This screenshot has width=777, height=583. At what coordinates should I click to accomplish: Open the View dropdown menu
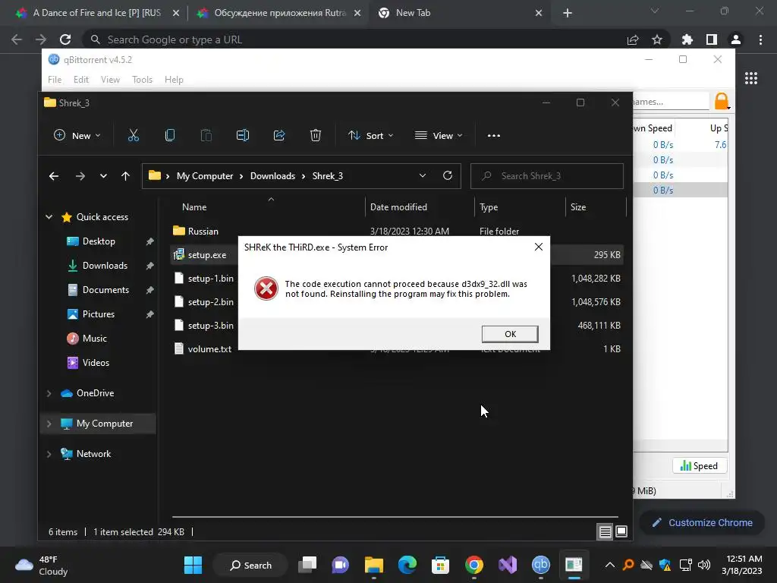pos(439,135)
